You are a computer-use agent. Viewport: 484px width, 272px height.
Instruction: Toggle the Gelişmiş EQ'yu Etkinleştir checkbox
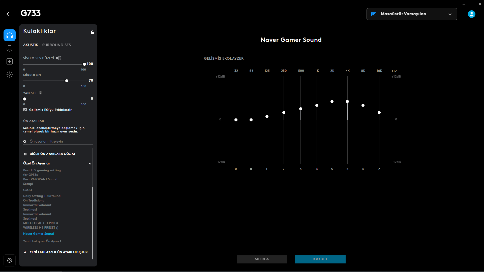click(25, 110)
